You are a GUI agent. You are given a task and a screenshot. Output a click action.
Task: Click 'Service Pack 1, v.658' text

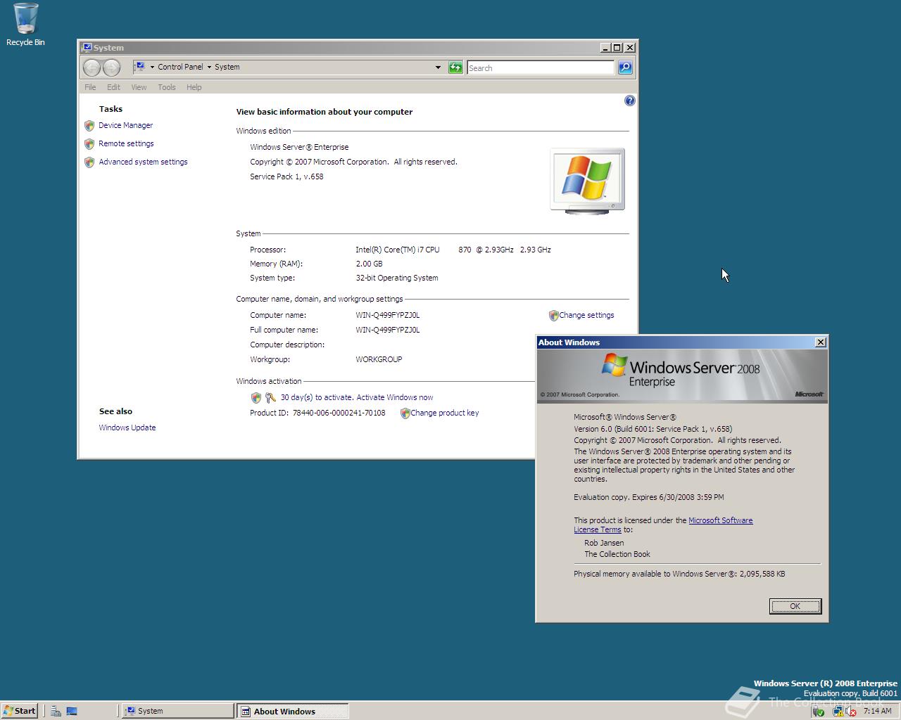[x=286, y=176]
